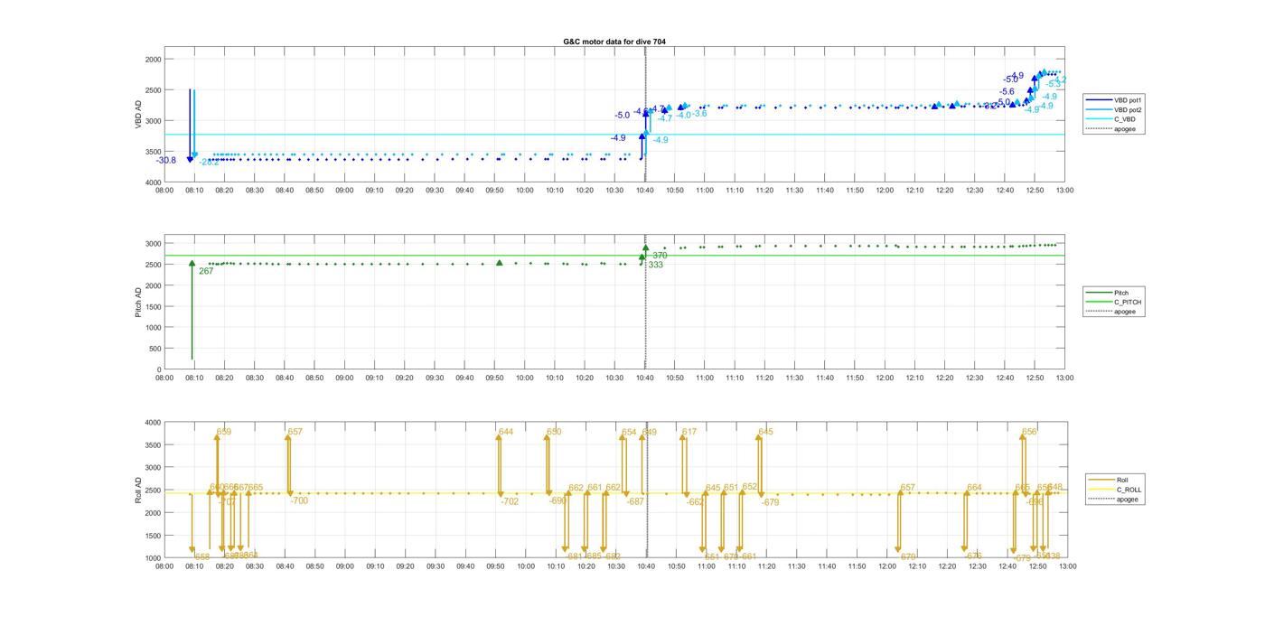Image resolution: width=1265 pixels, height=626 pixels.
Task: Click the '644' roll data label
Action: (506, 432)
